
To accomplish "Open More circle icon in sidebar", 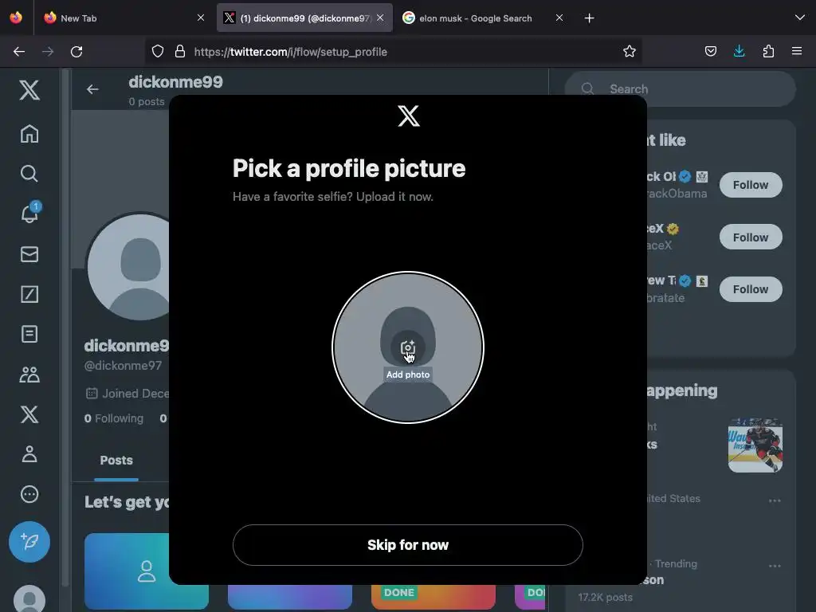I will tap(29, 494).
